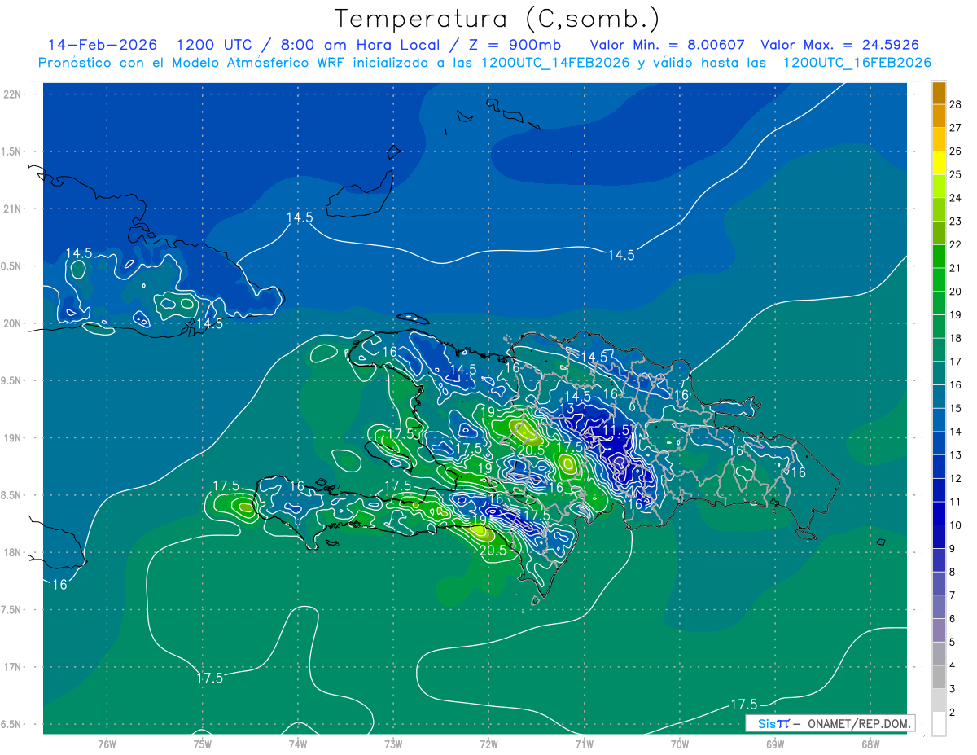Click the '1200UTC_14FEB2026' initialization timestamp
This screenshot has height=755, width=977.
click(x=555, y=63)
